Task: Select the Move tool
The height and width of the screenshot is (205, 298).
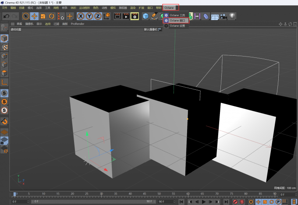Action: (34, 16)
